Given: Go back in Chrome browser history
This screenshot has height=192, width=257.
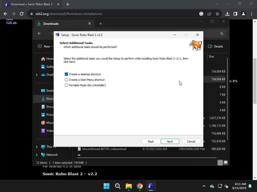Looking at the screenshot, I should 6,14.
